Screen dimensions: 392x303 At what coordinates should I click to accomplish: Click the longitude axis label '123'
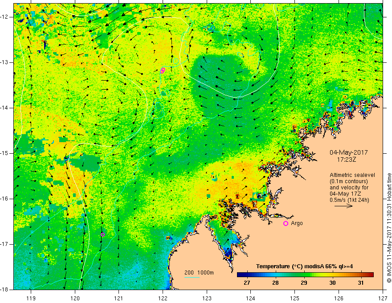[207, 298]
